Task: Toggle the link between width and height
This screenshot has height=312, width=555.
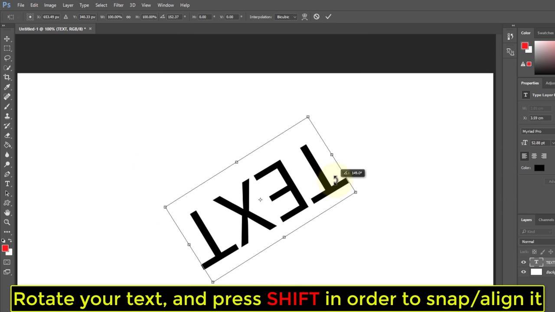Action: coord(128,17)
